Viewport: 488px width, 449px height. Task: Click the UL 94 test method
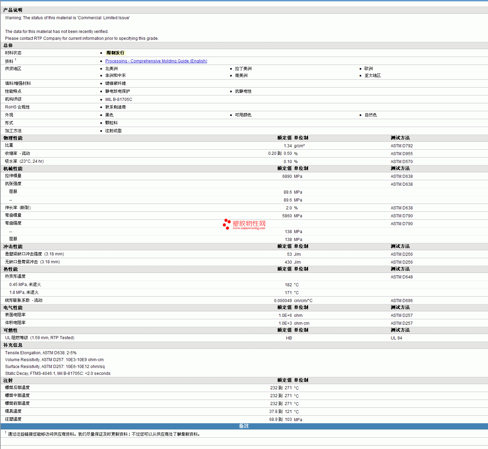coord(396,338)
